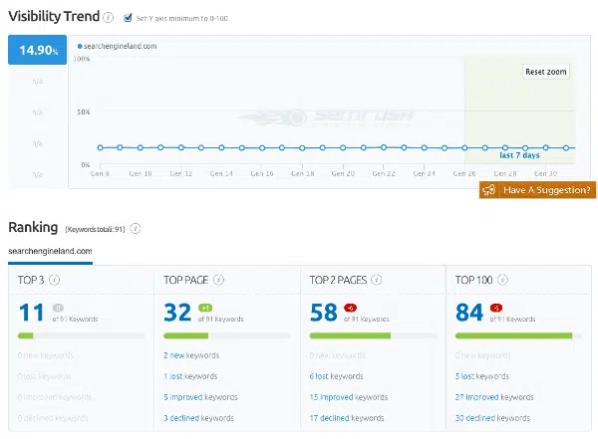Click the big number 84 in TOP 100

click(469, 313)
